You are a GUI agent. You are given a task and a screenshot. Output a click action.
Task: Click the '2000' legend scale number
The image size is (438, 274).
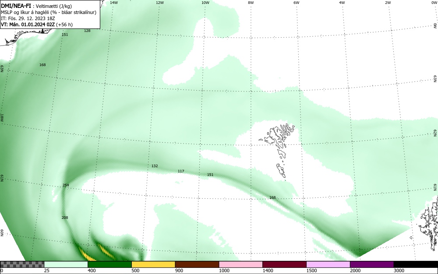click(355, 270)
